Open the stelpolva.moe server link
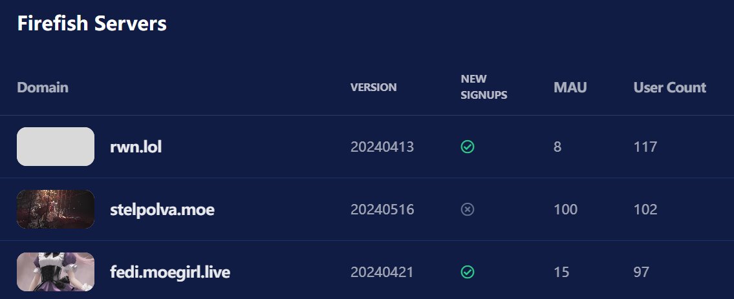The height and width of the screenshot is (299, 734). (162, 210)
